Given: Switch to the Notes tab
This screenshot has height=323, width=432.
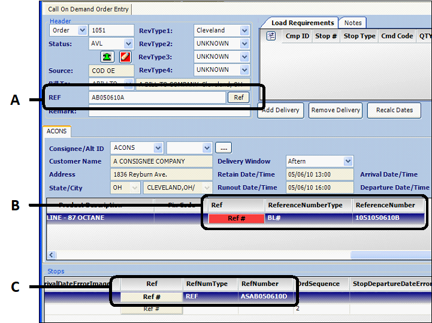Looking at the screenshot, I should pos(353,23).
